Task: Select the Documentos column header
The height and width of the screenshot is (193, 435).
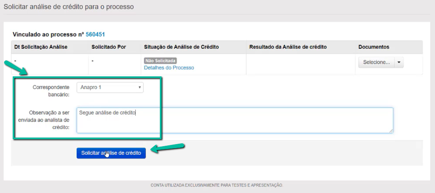Action: [374, 47]
